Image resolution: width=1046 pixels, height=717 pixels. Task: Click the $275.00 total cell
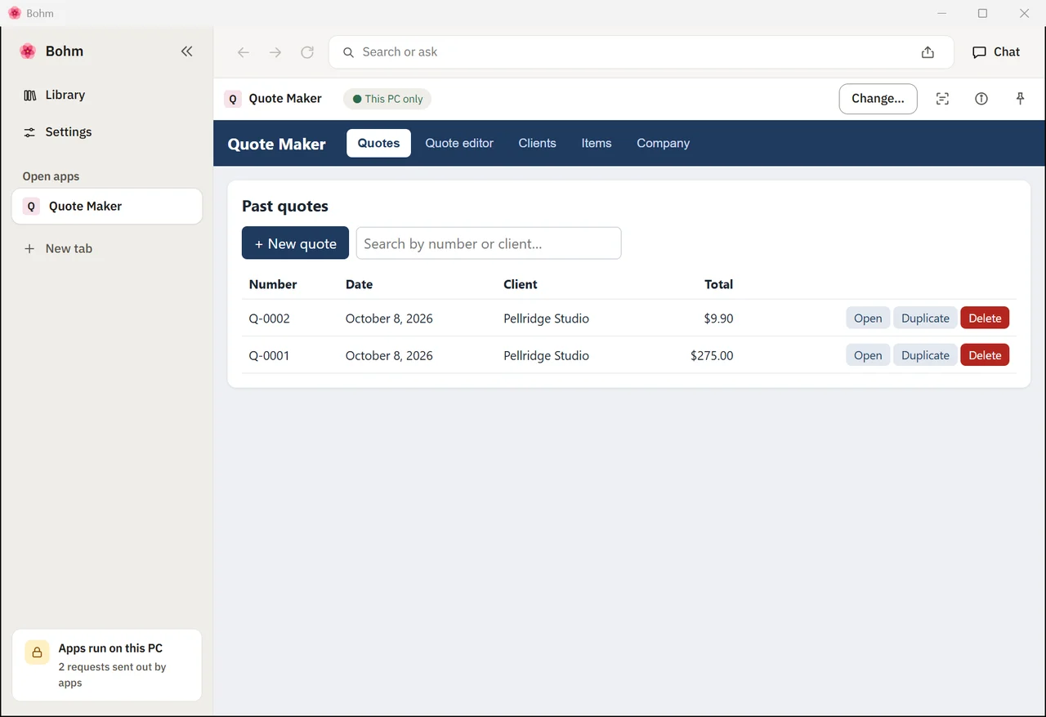click(712, 356)
